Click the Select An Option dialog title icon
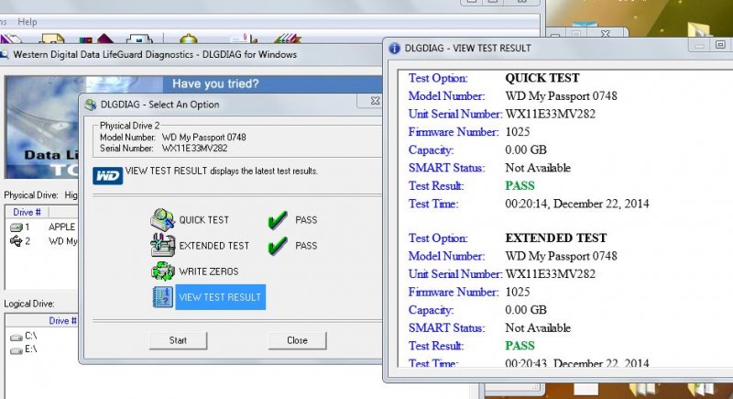The width and height of the screenshot is (733, 399). pos(90,105)
